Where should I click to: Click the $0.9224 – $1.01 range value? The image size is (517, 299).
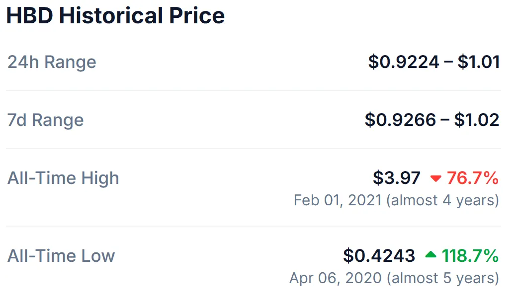click(x=434, y=62)
